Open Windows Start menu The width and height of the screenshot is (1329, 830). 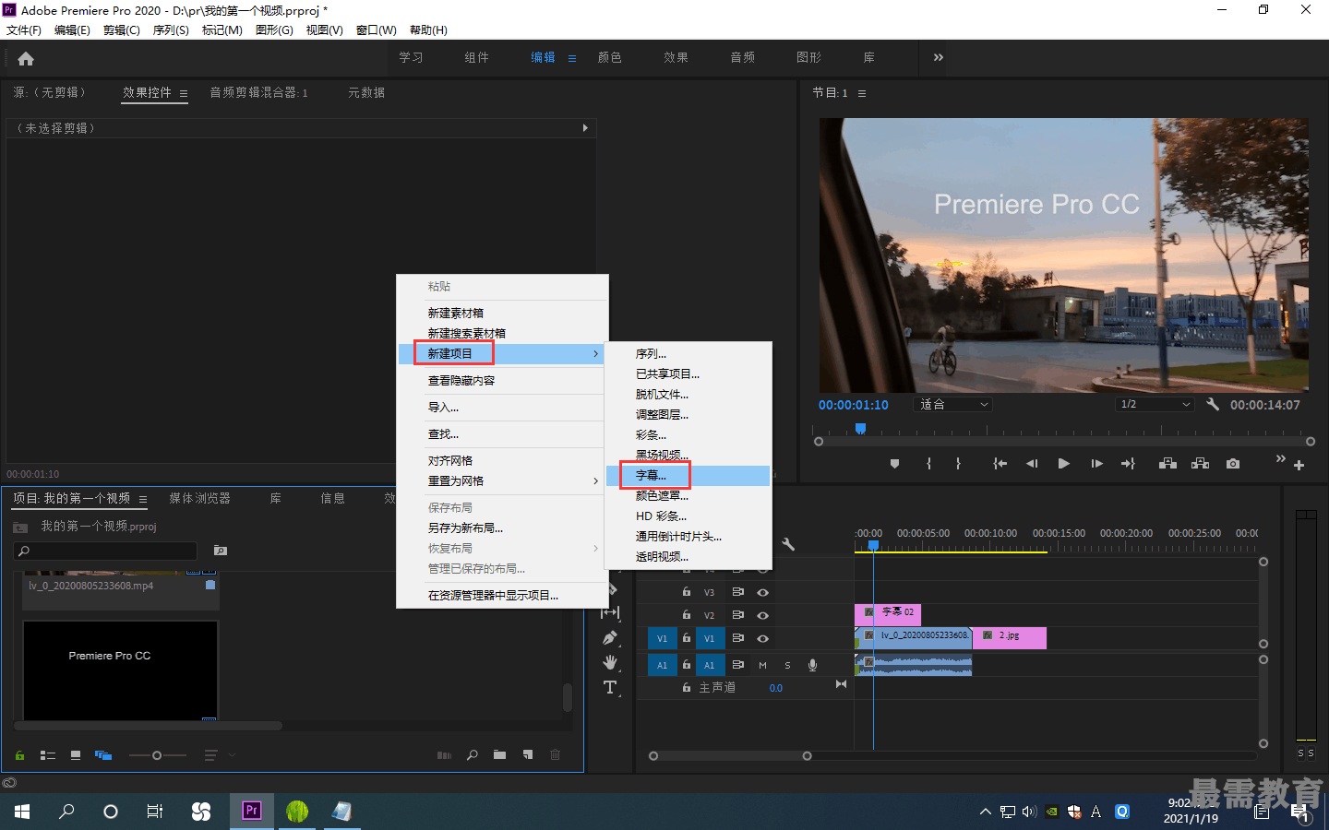pyautogui.click(x=22, y=811)
